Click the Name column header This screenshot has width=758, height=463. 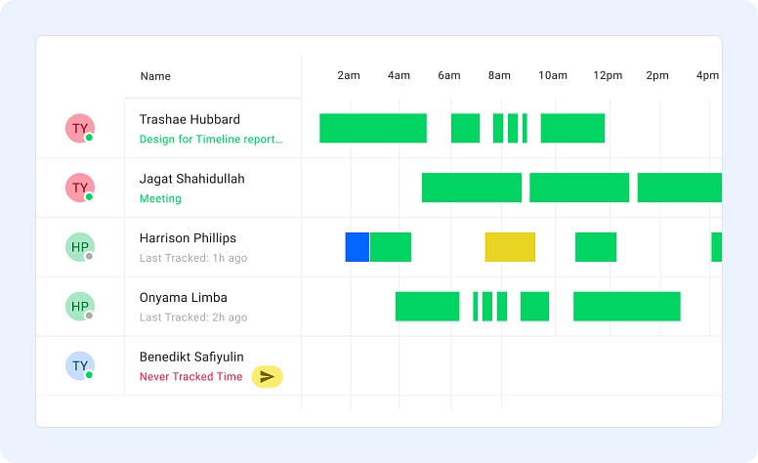(x=155, y=76)
